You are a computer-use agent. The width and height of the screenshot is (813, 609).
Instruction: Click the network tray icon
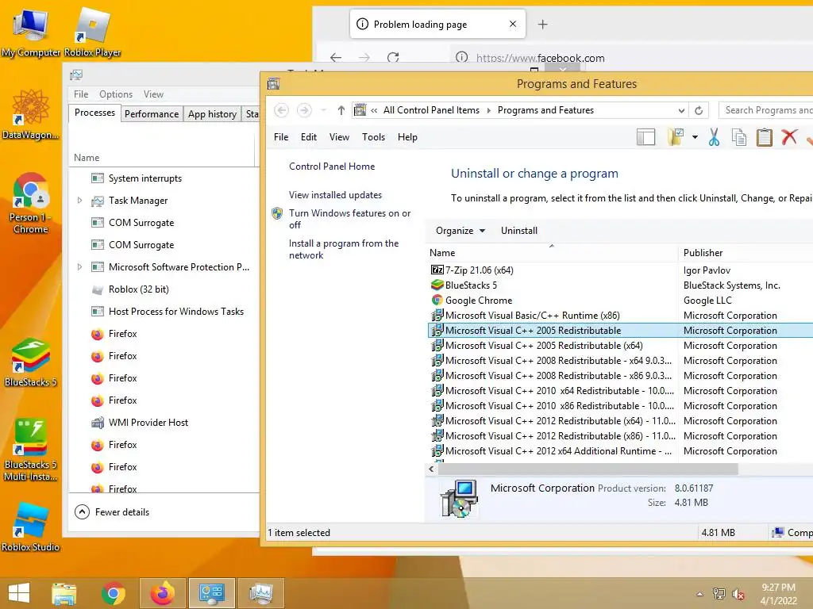click(719, 593)
